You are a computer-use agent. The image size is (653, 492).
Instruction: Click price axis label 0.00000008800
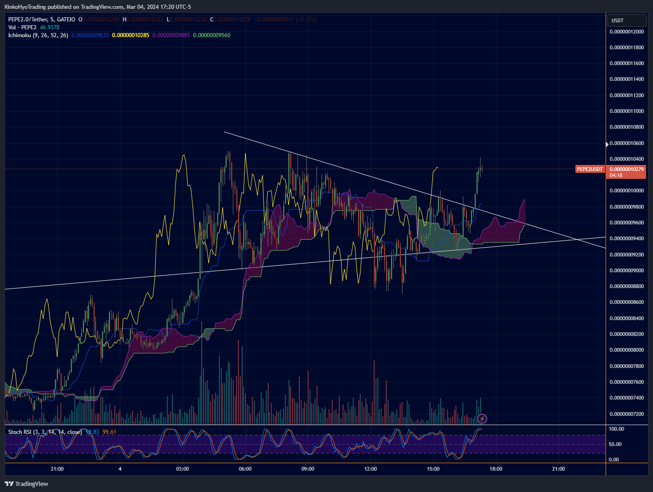(627, 286)
